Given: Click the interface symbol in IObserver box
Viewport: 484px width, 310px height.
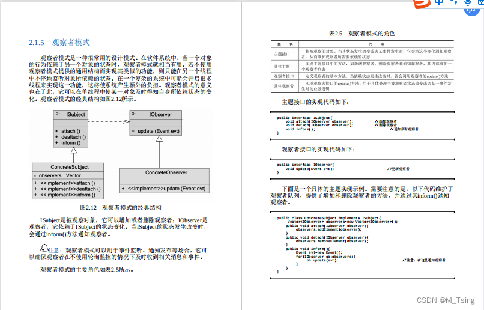Looking at the screenshot, I should [134, 114].
